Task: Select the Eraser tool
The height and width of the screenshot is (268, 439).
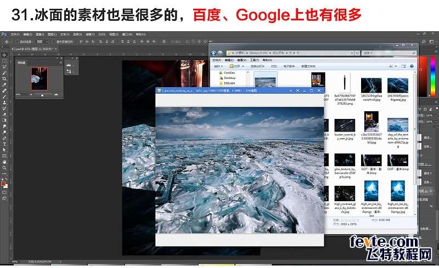Action: point(4,114)
